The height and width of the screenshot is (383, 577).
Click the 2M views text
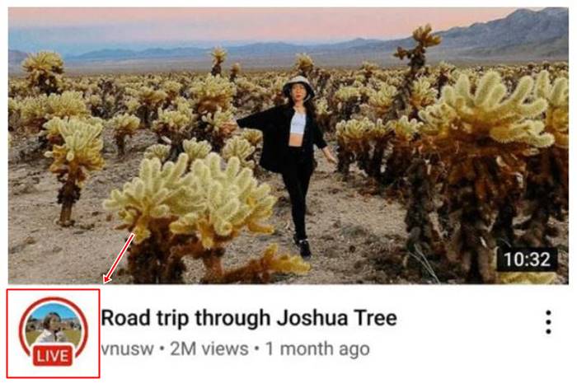(x=209, y=348)
